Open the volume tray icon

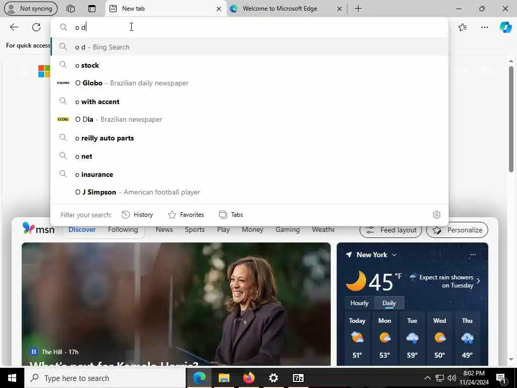(452, 378)
